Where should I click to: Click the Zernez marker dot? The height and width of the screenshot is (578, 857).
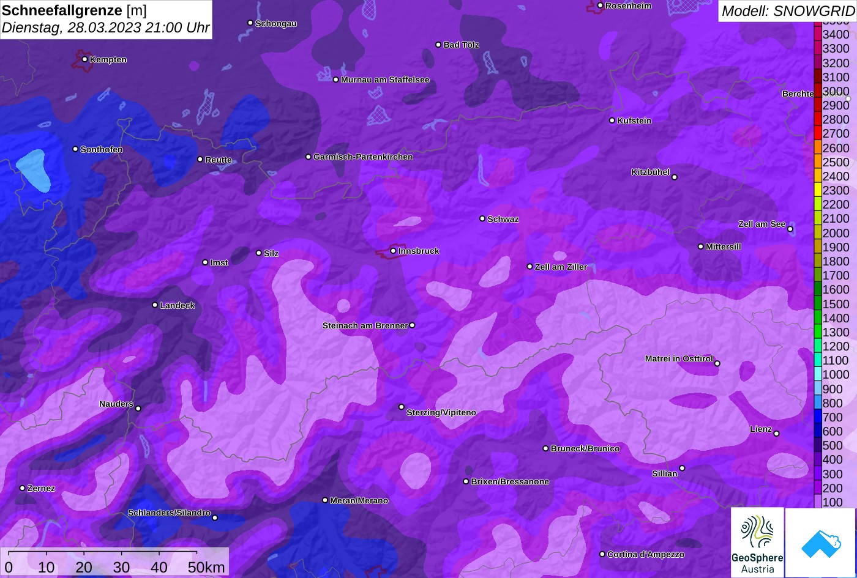click(22, 488)
